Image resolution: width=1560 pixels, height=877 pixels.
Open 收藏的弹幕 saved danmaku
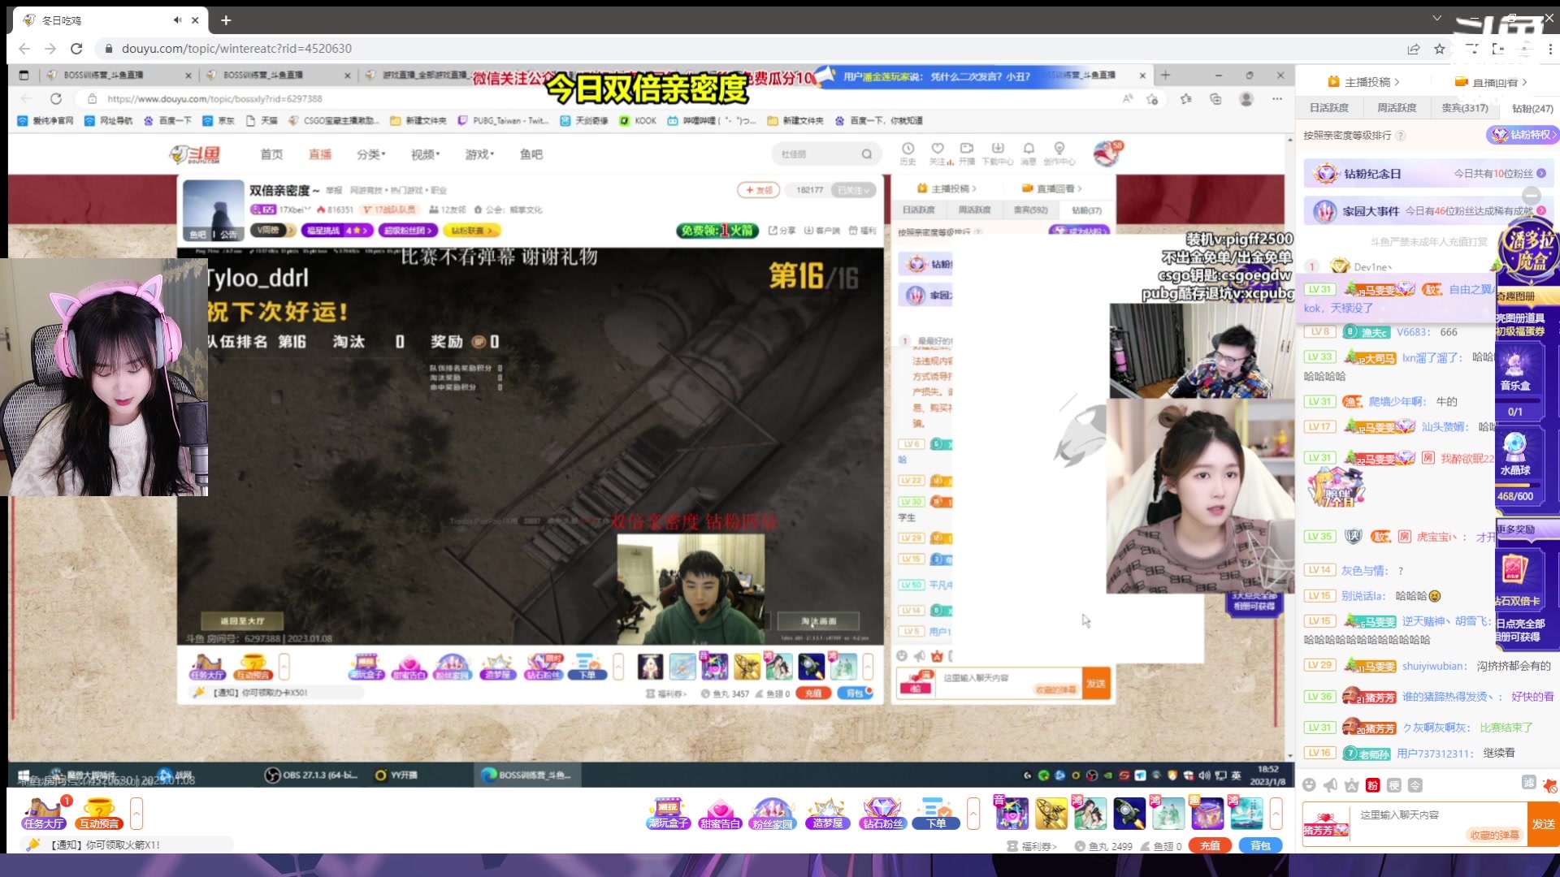click(x=1494, y=835)
